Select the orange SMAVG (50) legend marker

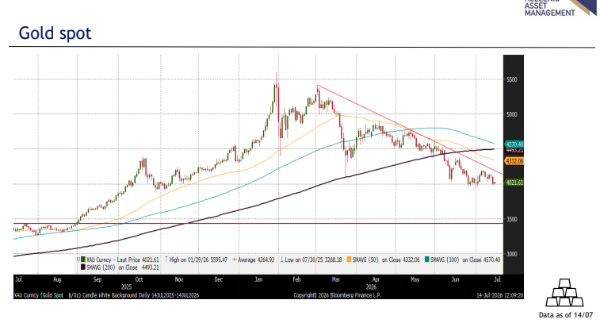pyautogui.click(x=349, y=260)
